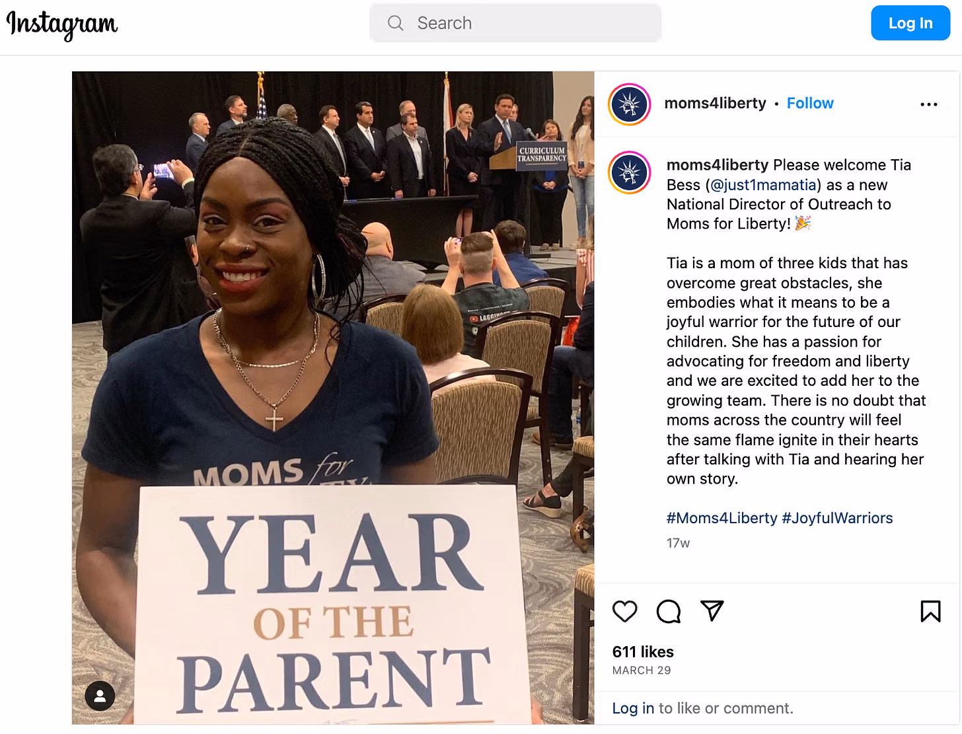Click the Log In button

point(910,23)
